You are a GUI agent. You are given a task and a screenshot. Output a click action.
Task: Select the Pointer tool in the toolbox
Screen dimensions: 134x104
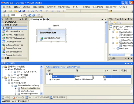click(14, 28)
